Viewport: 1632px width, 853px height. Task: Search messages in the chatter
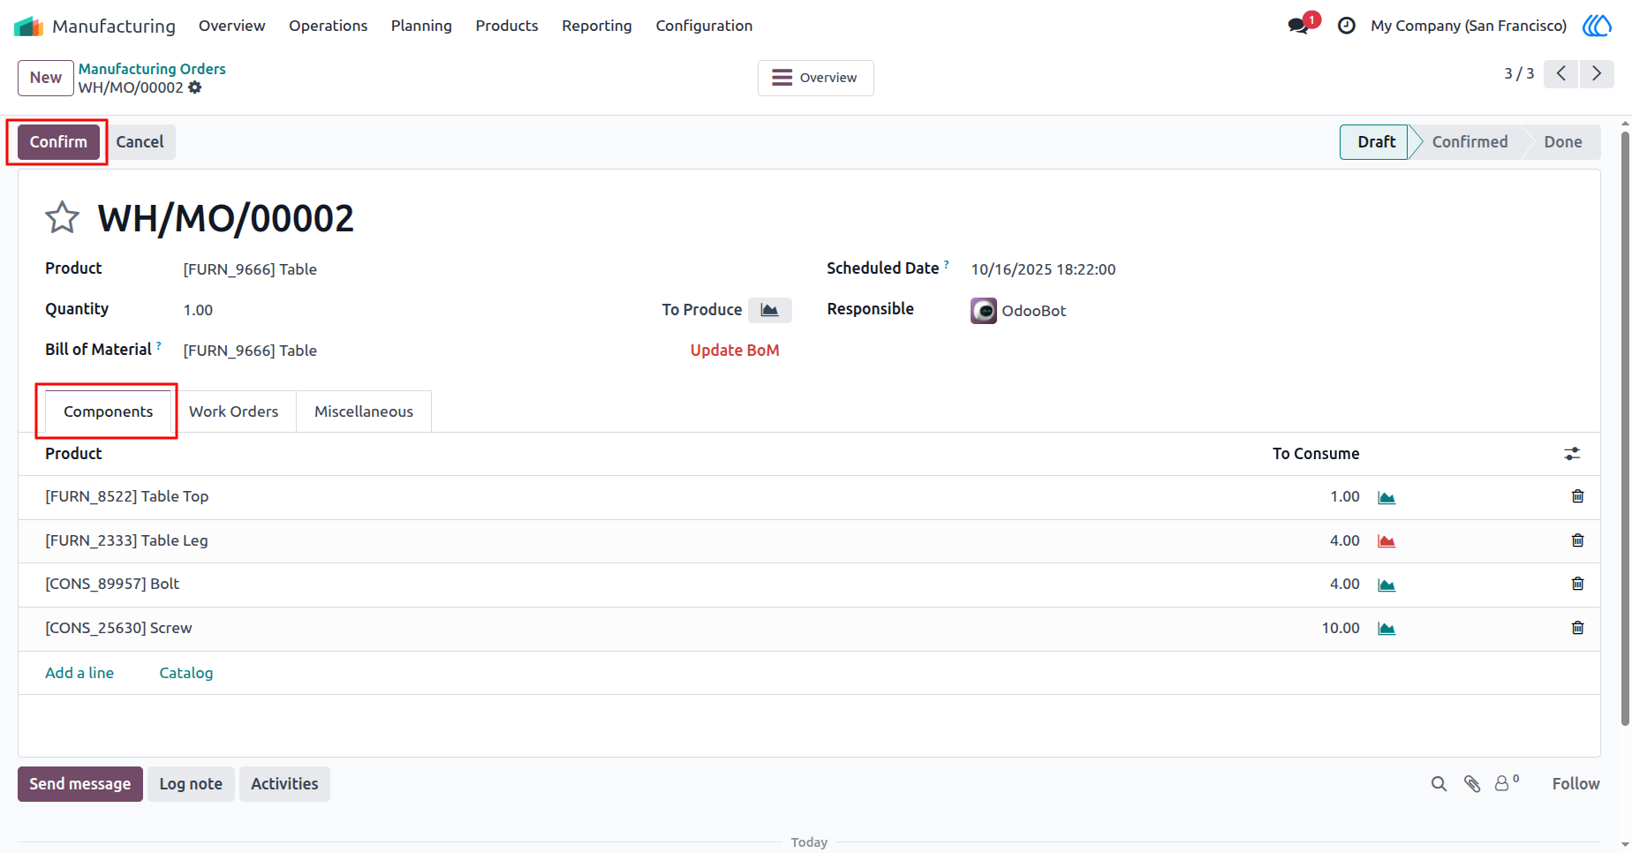(1439, 784)
